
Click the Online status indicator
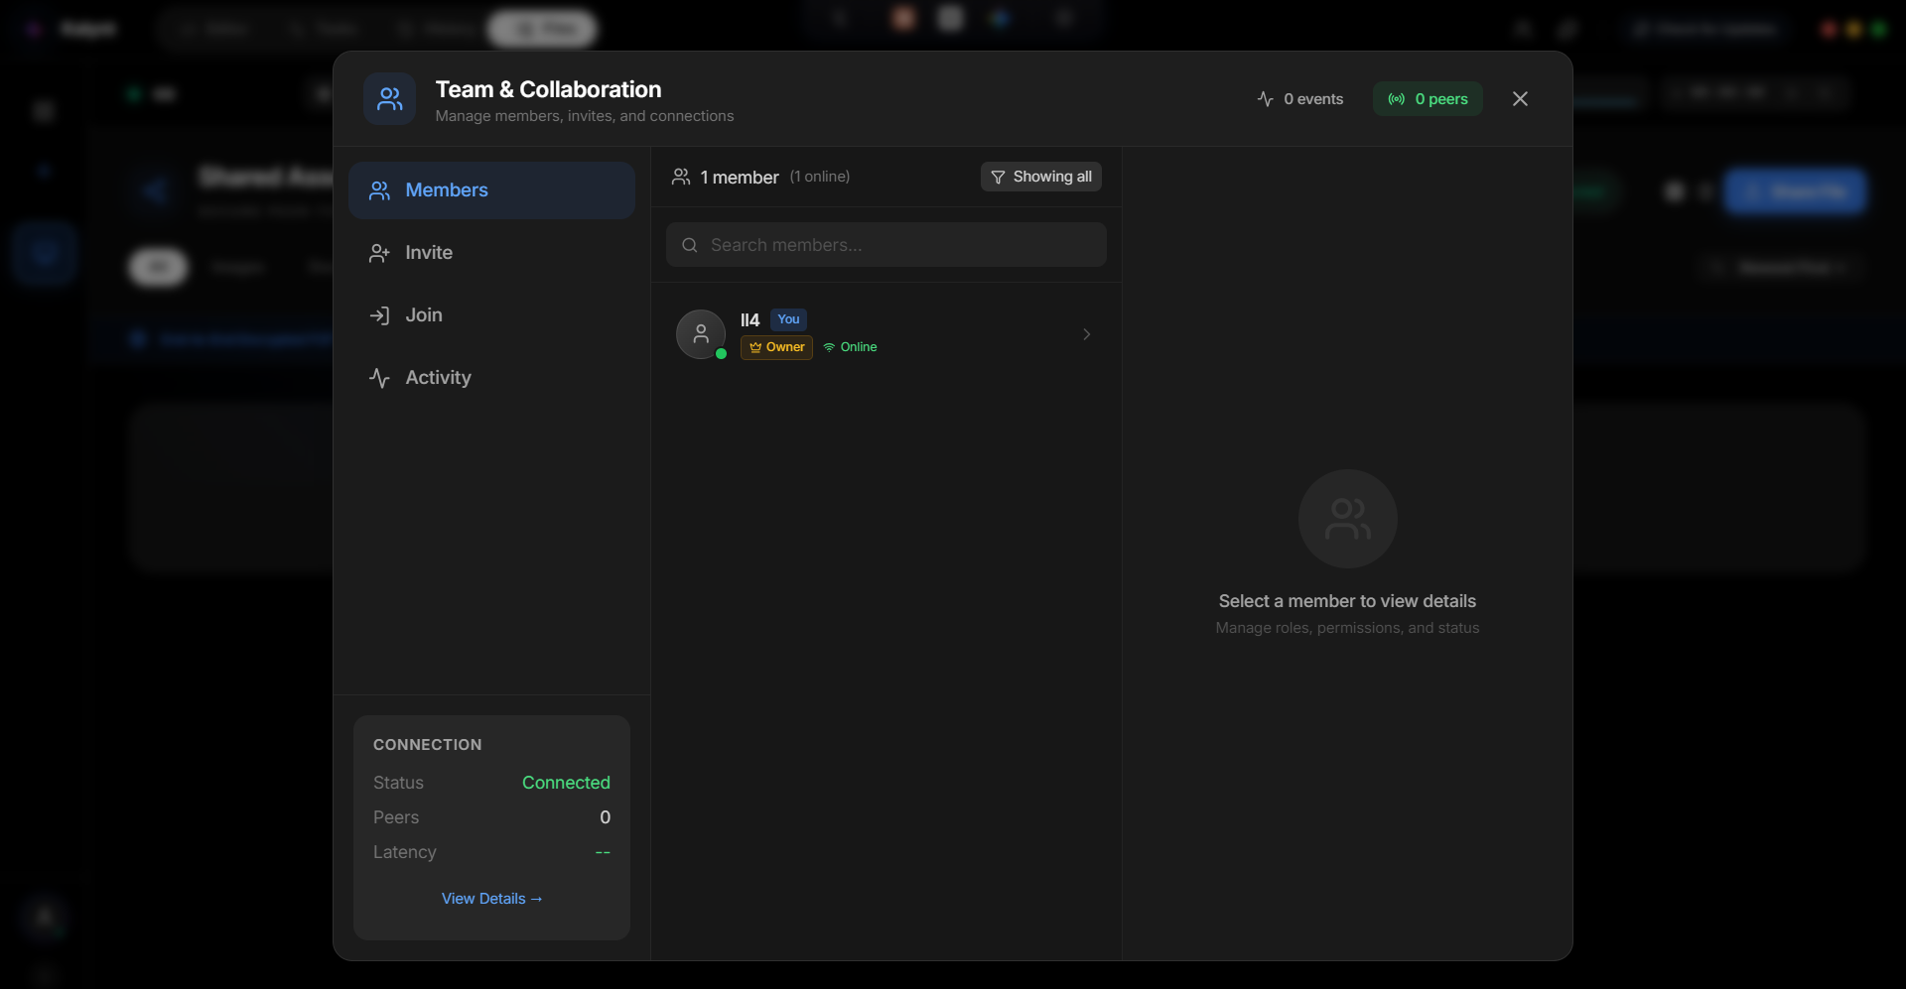(851, 347)
